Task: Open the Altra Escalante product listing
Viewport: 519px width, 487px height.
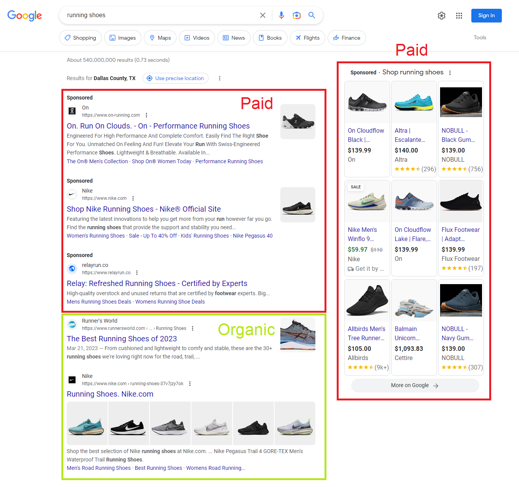Action: pos(414,129)
